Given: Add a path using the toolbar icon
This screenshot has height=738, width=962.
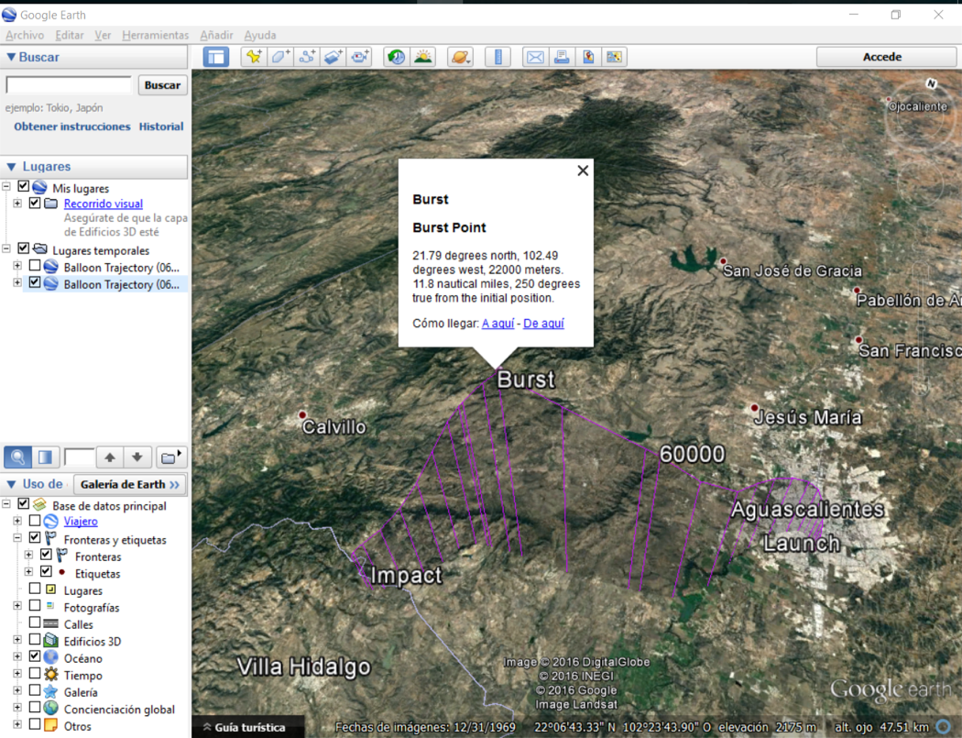Looking at the screenshot, I should pyautogui.click(x=307, y=57).
